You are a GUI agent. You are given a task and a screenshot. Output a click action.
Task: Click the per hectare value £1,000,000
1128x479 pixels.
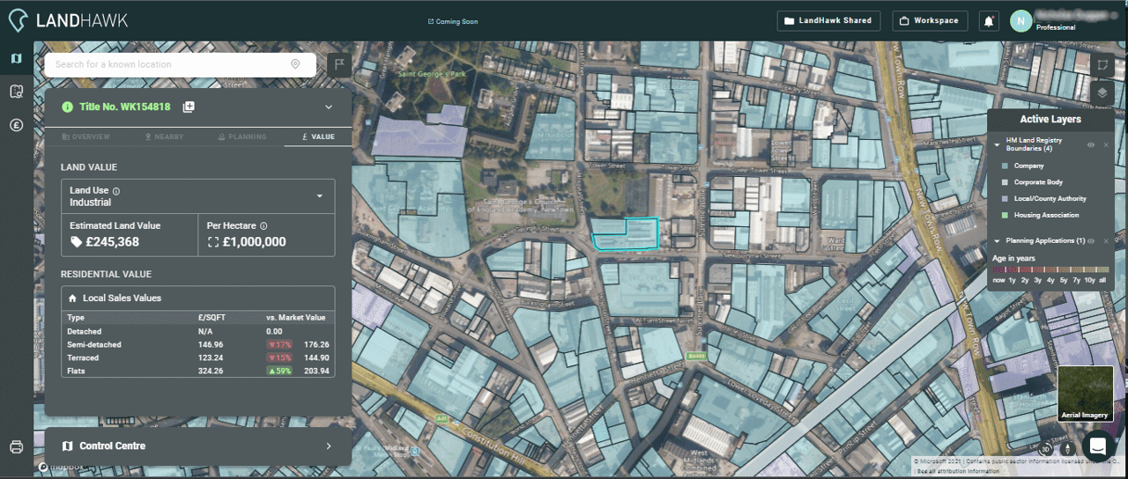pyautogui.click(x=254, y=242)
